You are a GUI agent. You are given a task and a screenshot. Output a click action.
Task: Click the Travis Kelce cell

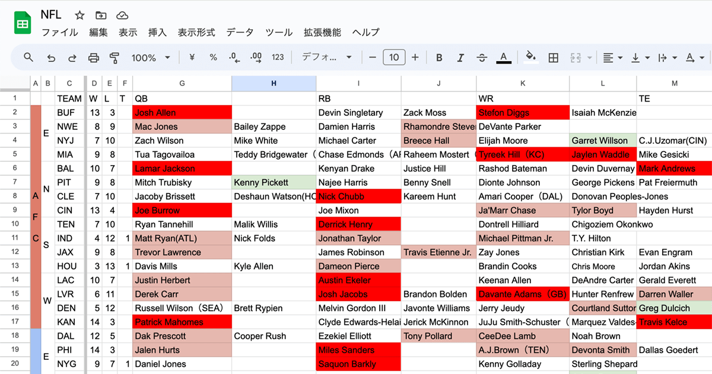coord(674,322)
